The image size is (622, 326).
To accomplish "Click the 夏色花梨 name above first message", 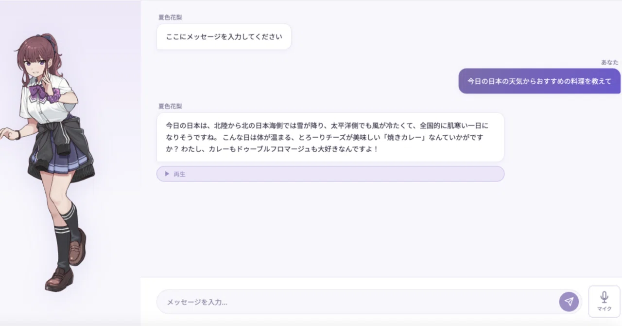I will [170, 18].
